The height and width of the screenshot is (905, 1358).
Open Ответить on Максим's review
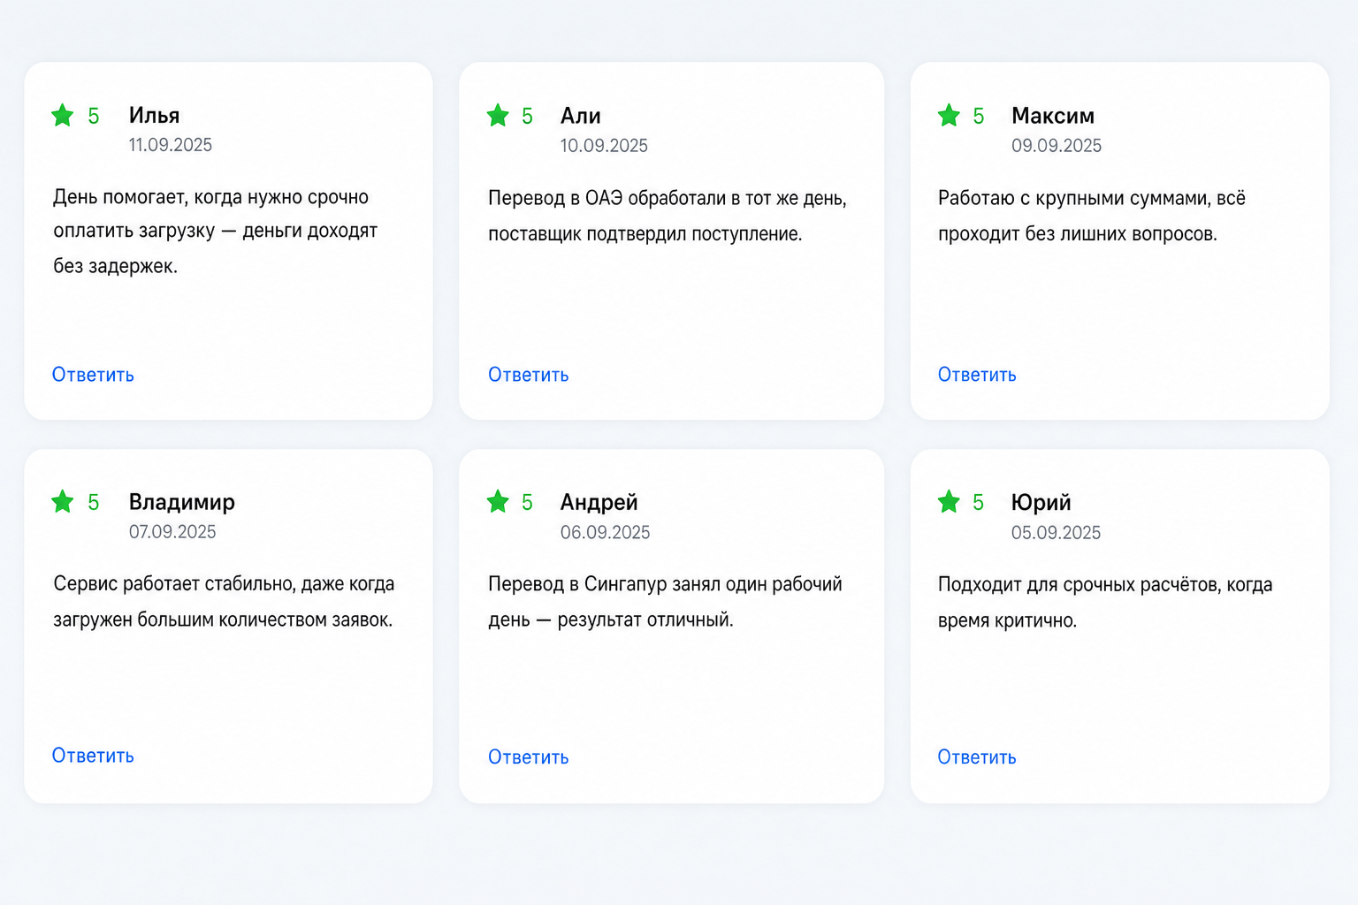tap(977, 375)
